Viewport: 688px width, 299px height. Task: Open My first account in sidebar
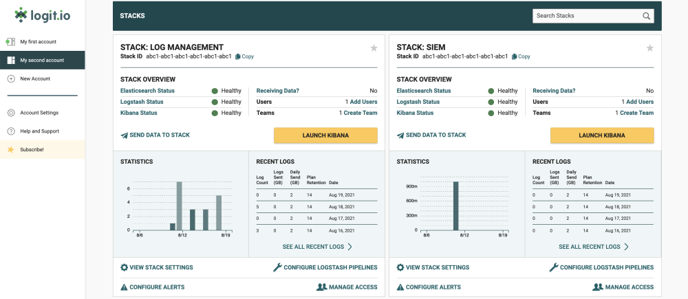click(39, 42)
